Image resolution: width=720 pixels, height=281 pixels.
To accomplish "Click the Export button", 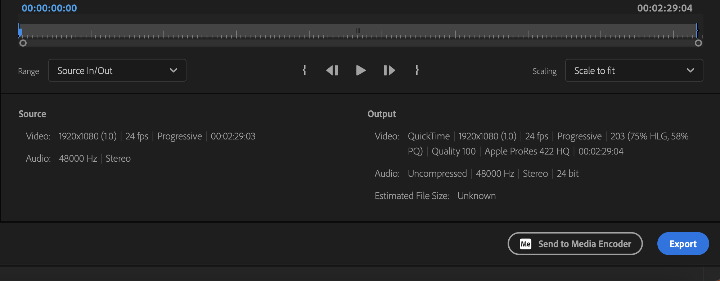I will 683,244.
